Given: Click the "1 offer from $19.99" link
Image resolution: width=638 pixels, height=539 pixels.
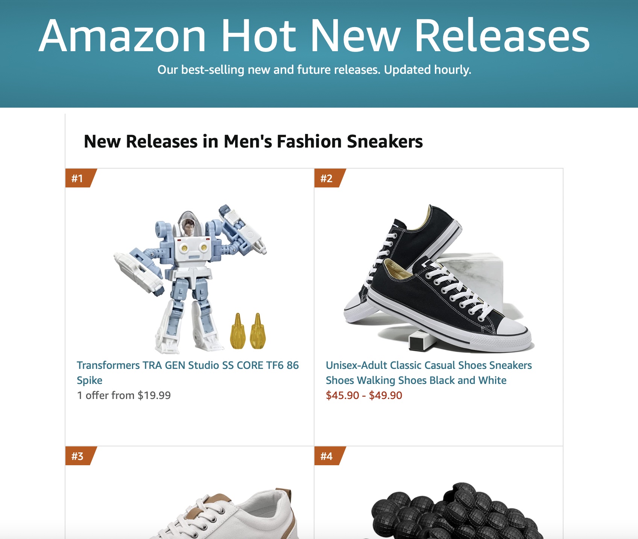Looking at the screenshot, I should pos(124,395).
